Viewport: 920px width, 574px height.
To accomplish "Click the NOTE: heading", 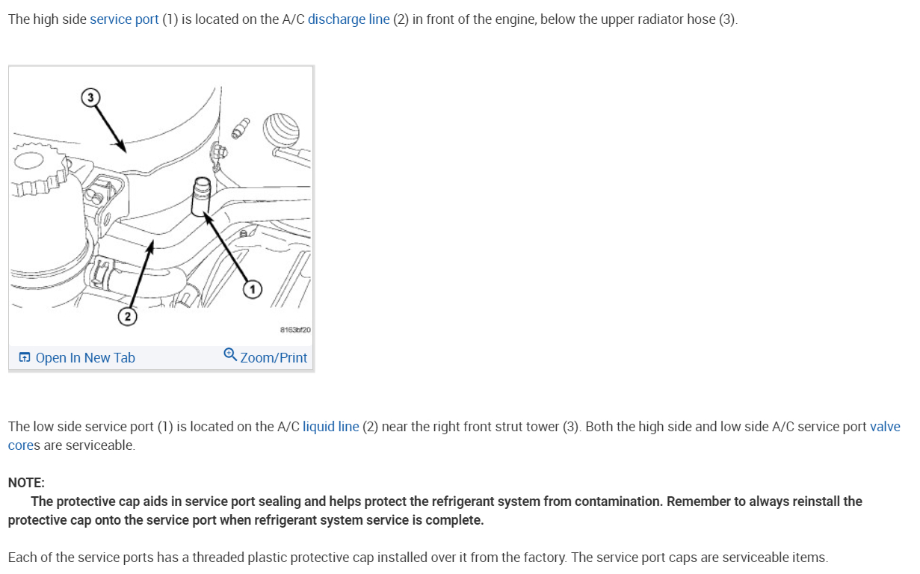I will [26, 483].
